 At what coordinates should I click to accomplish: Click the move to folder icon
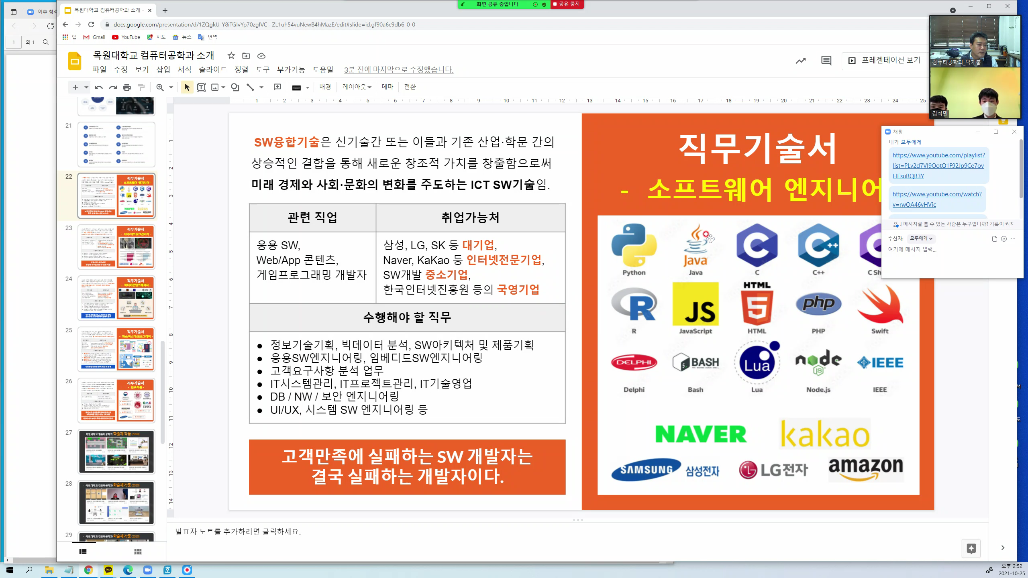coord(246,56)
